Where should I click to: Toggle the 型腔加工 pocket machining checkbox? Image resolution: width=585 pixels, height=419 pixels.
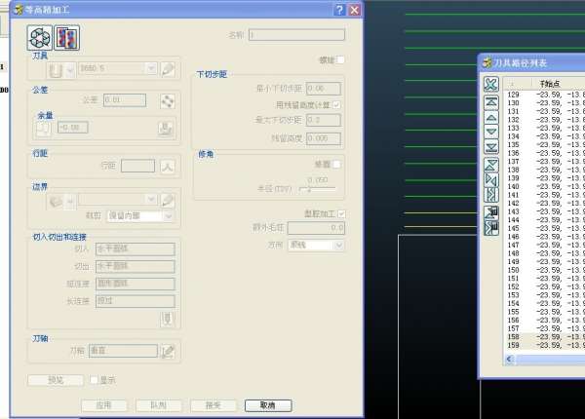point(341,214)
